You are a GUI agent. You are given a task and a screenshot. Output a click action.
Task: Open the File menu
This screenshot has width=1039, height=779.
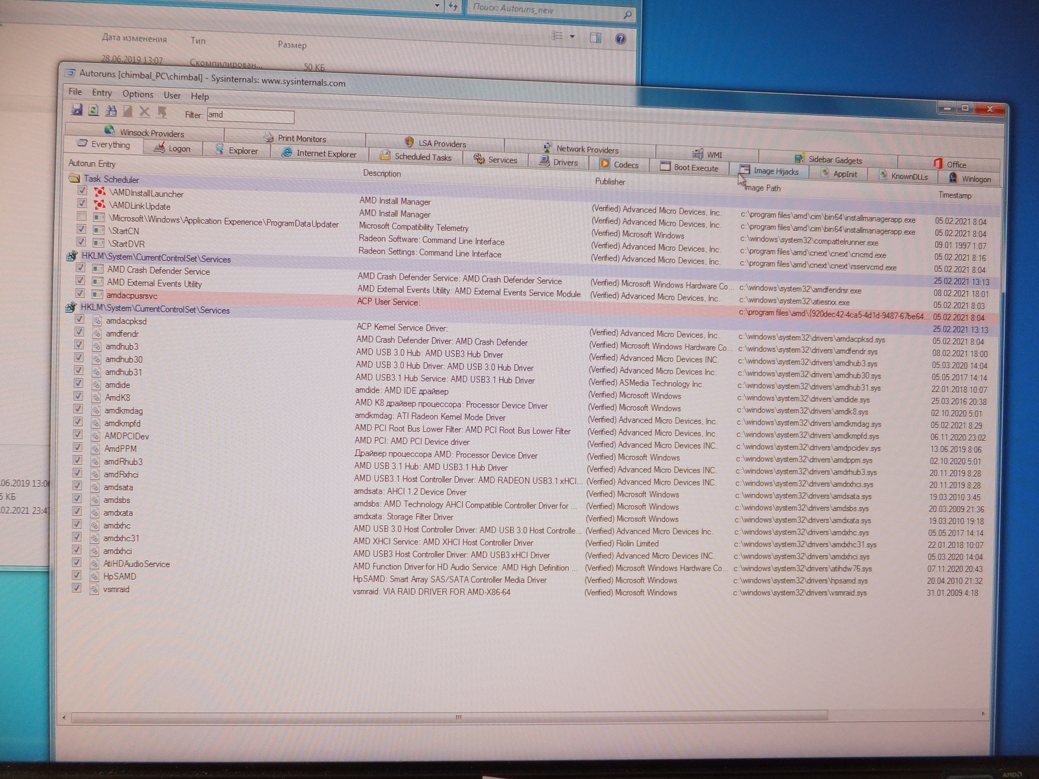pos(75,92)
